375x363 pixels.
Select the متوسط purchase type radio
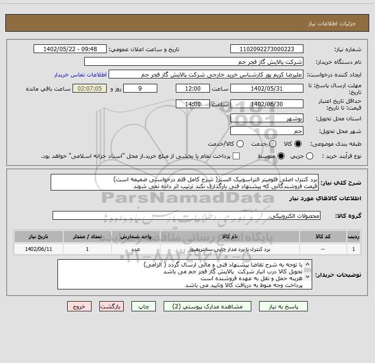click(x=281, y=156)
